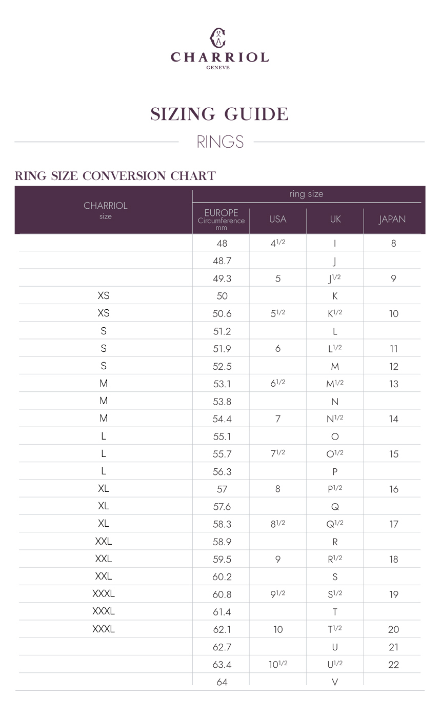Click the XL label beside 57
This screenshot has height=717, width=441.
pyautogui.click(x=104, y=489)
